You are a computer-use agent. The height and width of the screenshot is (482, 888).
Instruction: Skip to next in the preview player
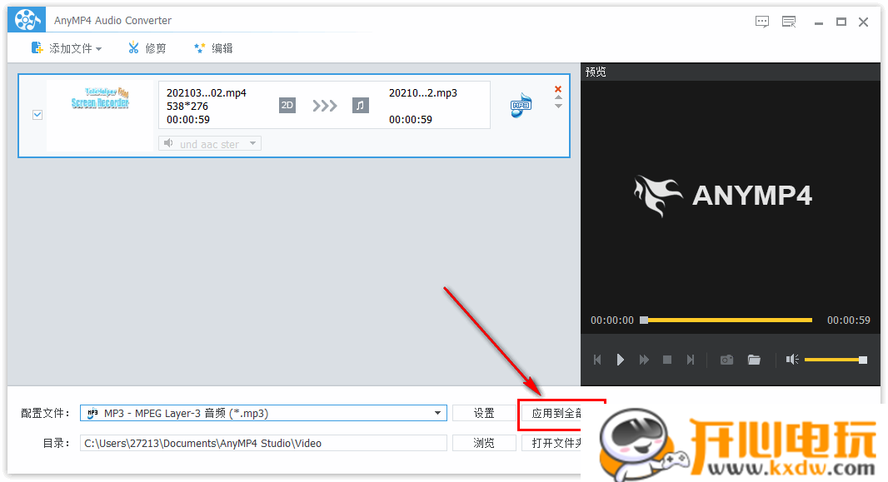coord(690,360)
